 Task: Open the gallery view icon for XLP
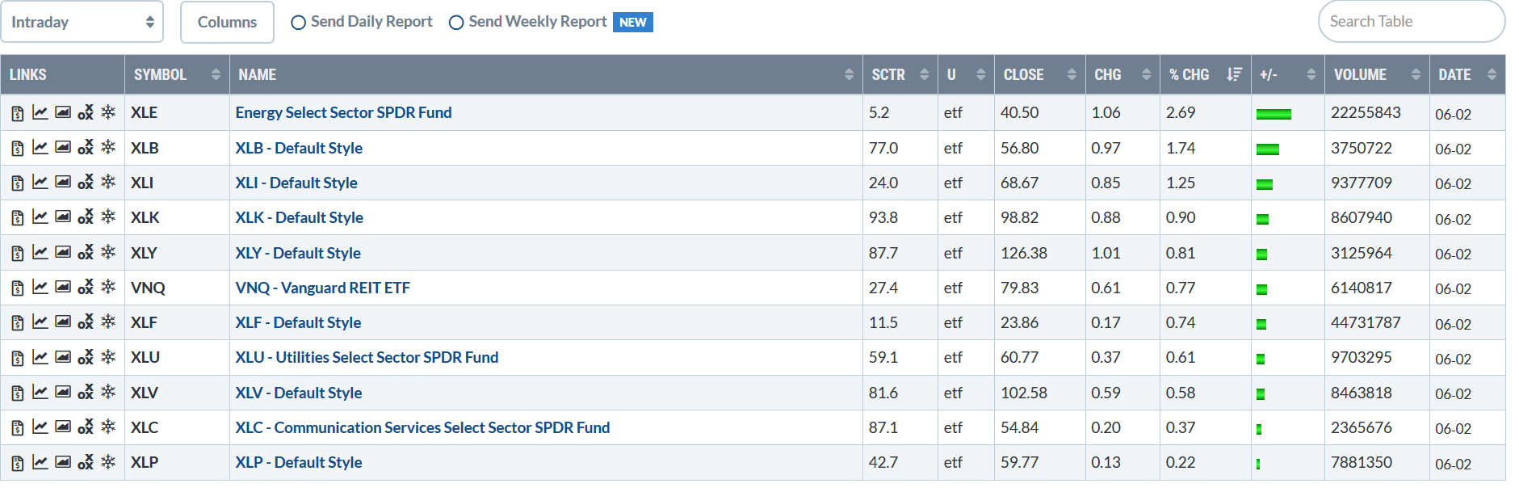[63, 461]
